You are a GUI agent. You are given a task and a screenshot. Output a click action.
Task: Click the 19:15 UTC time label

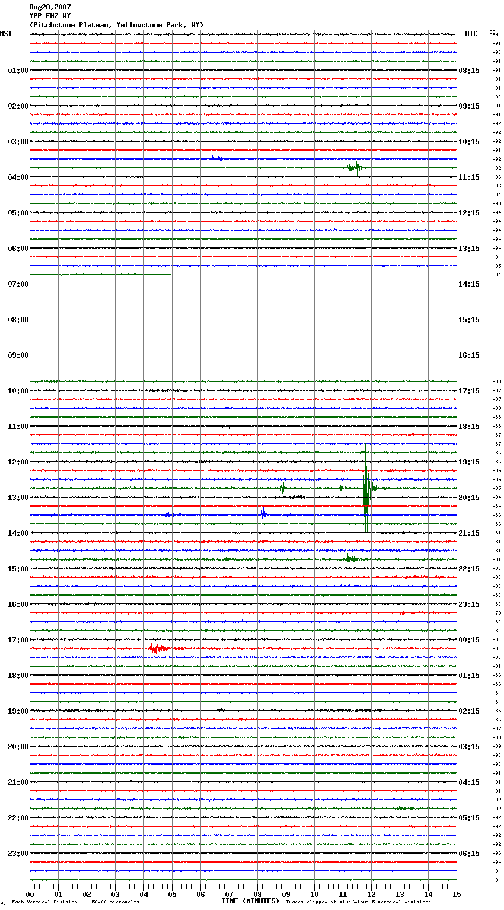tap(469, 462)
